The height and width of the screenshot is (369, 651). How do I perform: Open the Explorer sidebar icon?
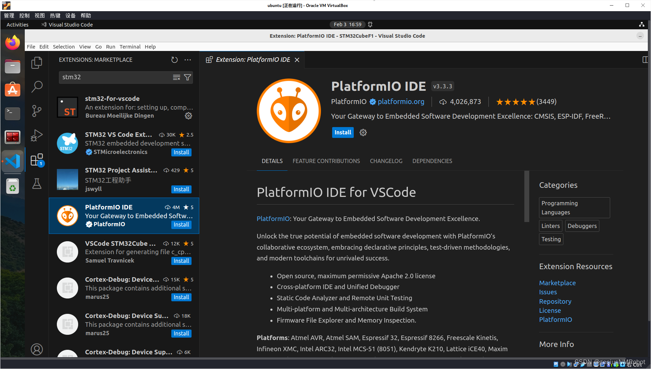(37, 62)
